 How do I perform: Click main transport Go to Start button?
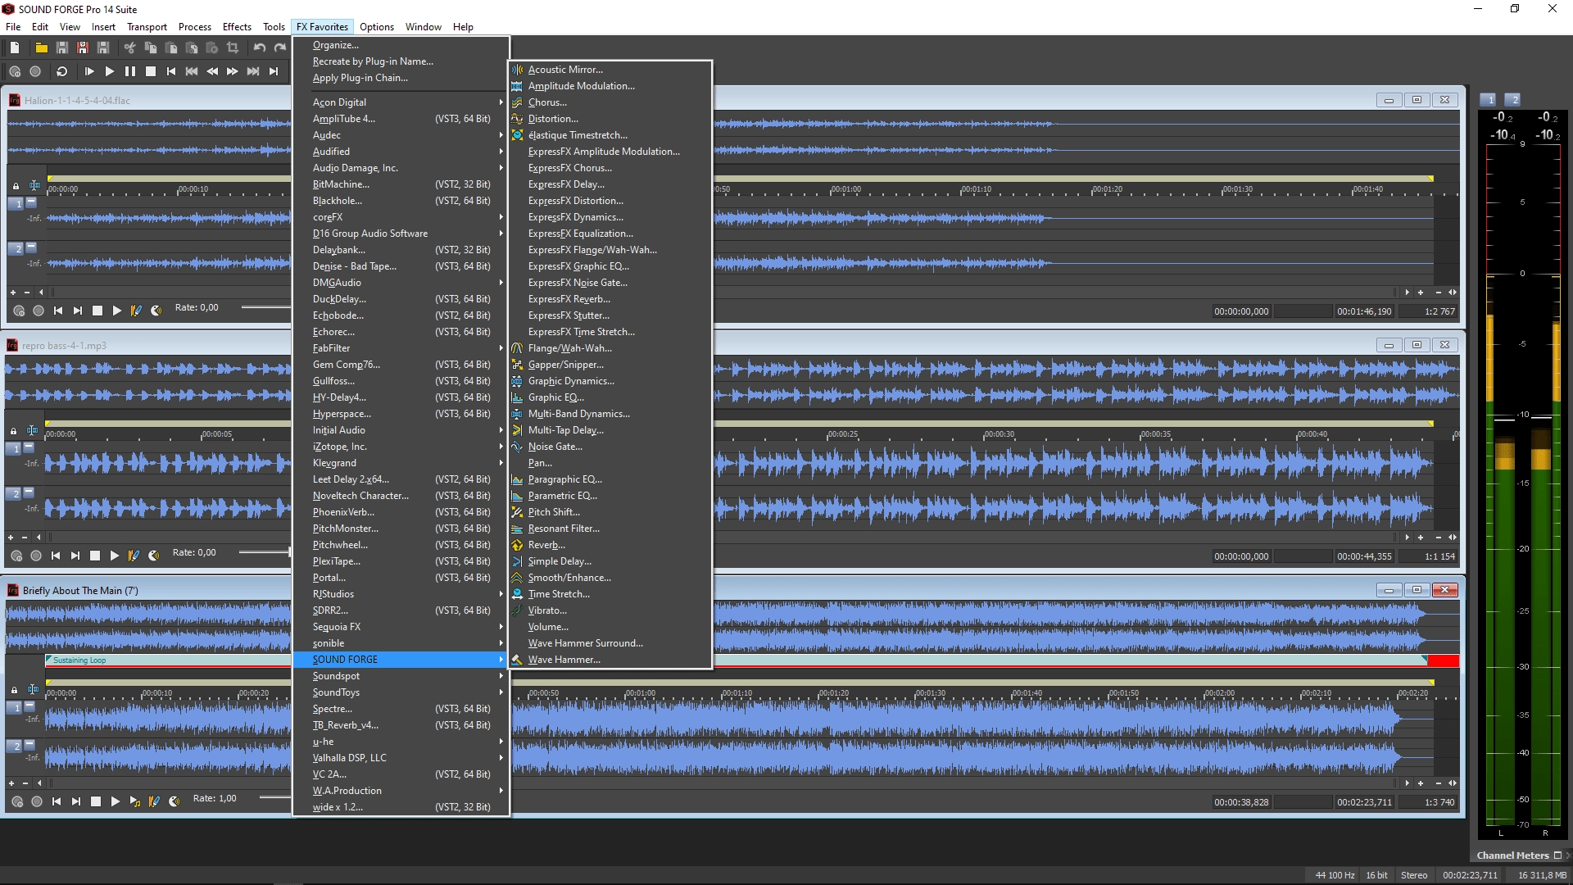point(171,72)
